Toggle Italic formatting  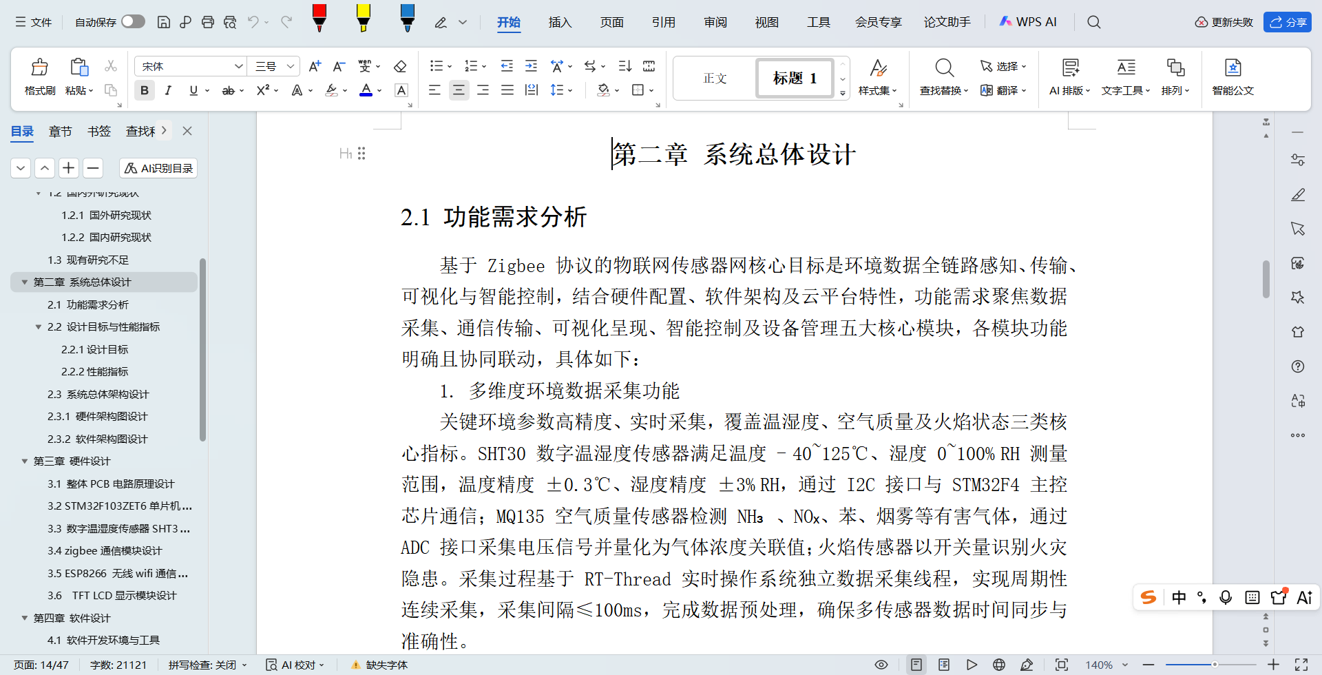(x=168, y=90)
